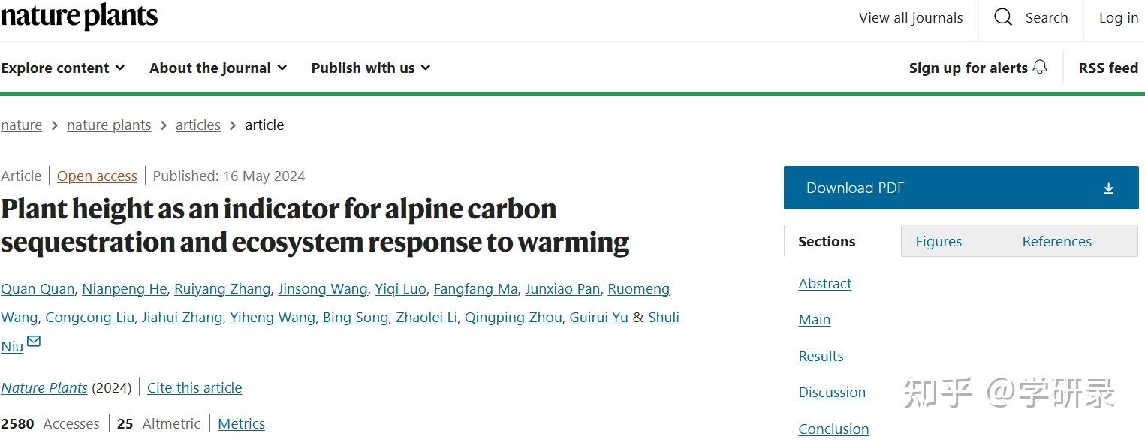The height and width of the screenshot is (440, 1145).
Task: Select the Sections tab
Action: point(827,241)
